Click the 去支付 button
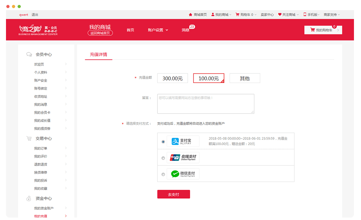This screenshot has width=361, height=220. pyautogui.click(x=174, y=194)
